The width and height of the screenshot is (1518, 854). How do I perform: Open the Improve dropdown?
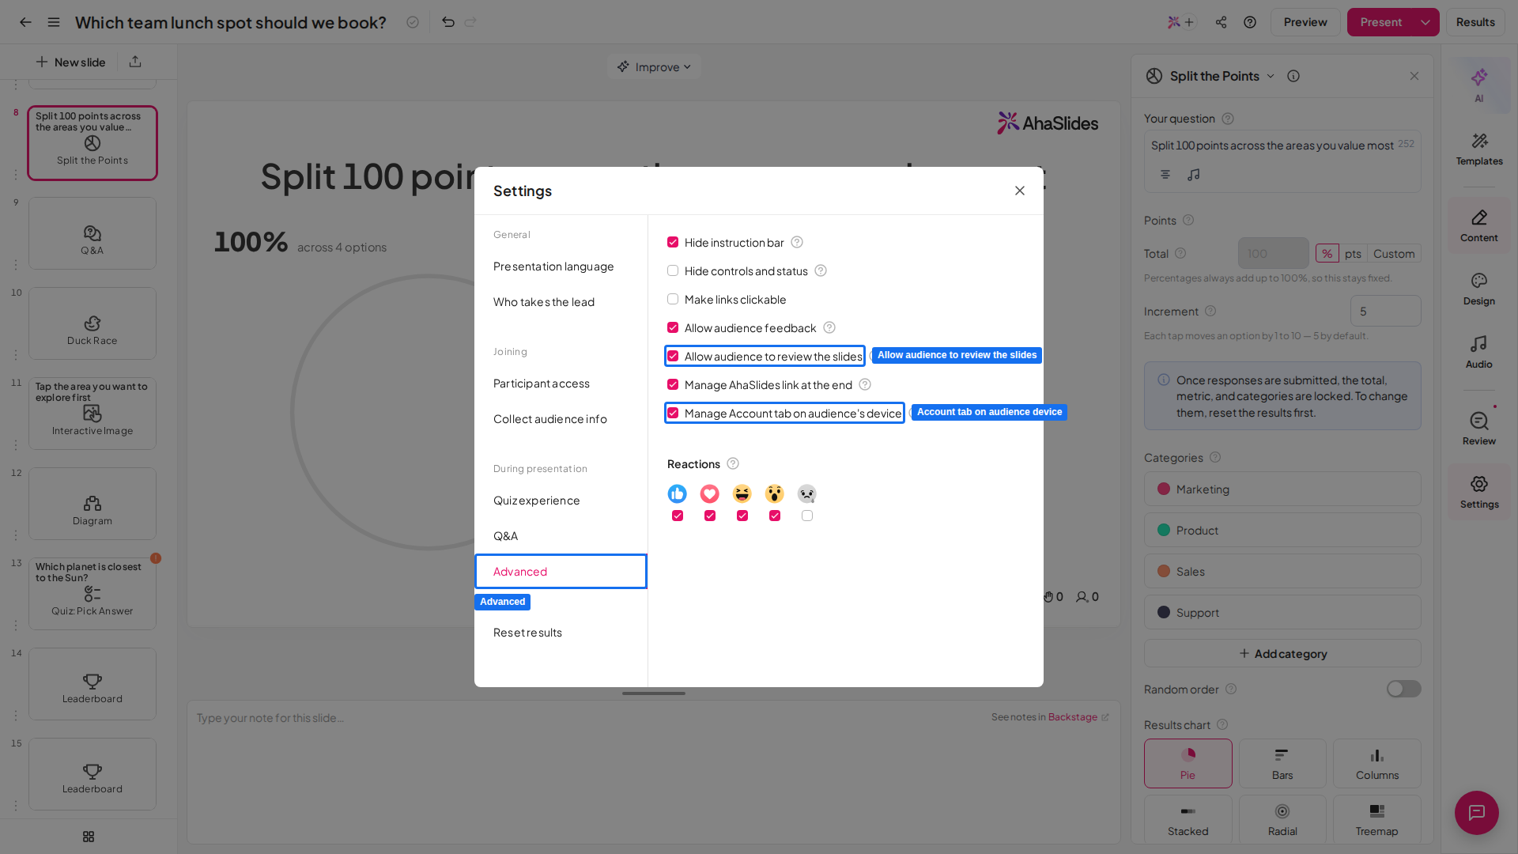[x=655, y=67]
